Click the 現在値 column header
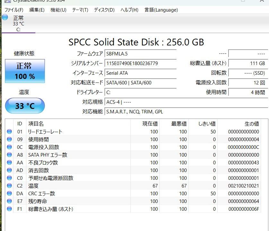 click(145, 124)
